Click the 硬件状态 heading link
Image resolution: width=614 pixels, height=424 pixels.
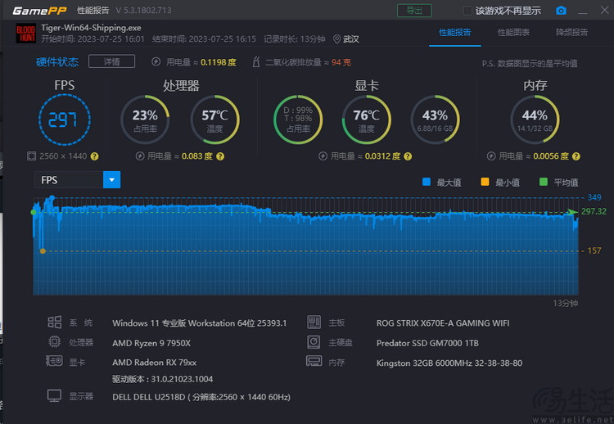[57, 62]
